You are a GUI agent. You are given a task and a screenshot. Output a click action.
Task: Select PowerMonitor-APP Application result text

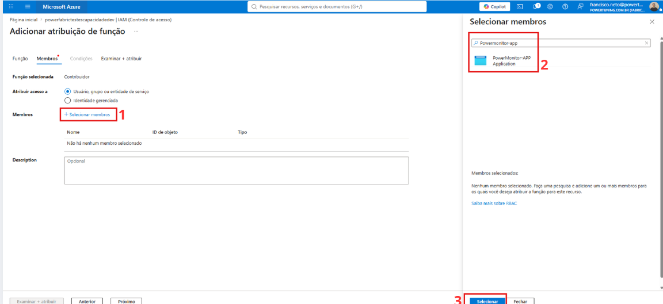pyautogui.click(x=512, y=61)
